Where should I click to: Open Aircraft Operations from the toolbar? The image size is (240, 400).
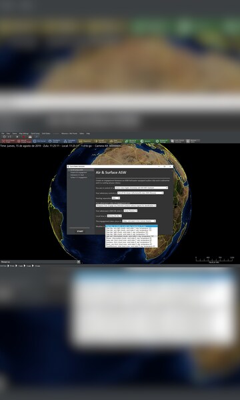101,141
